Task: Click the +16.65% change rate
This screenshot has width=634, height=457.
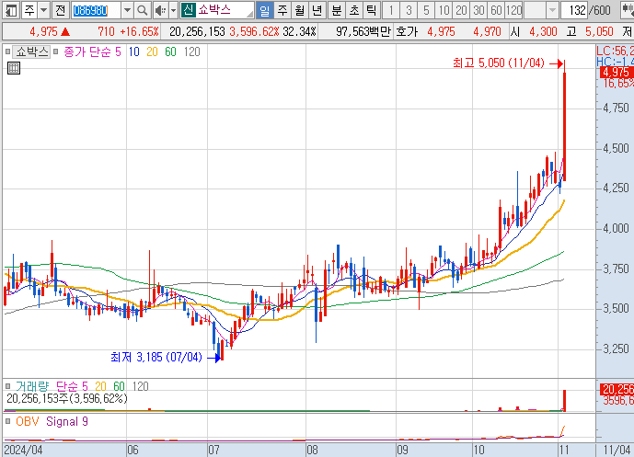Action: pos(139,31)
